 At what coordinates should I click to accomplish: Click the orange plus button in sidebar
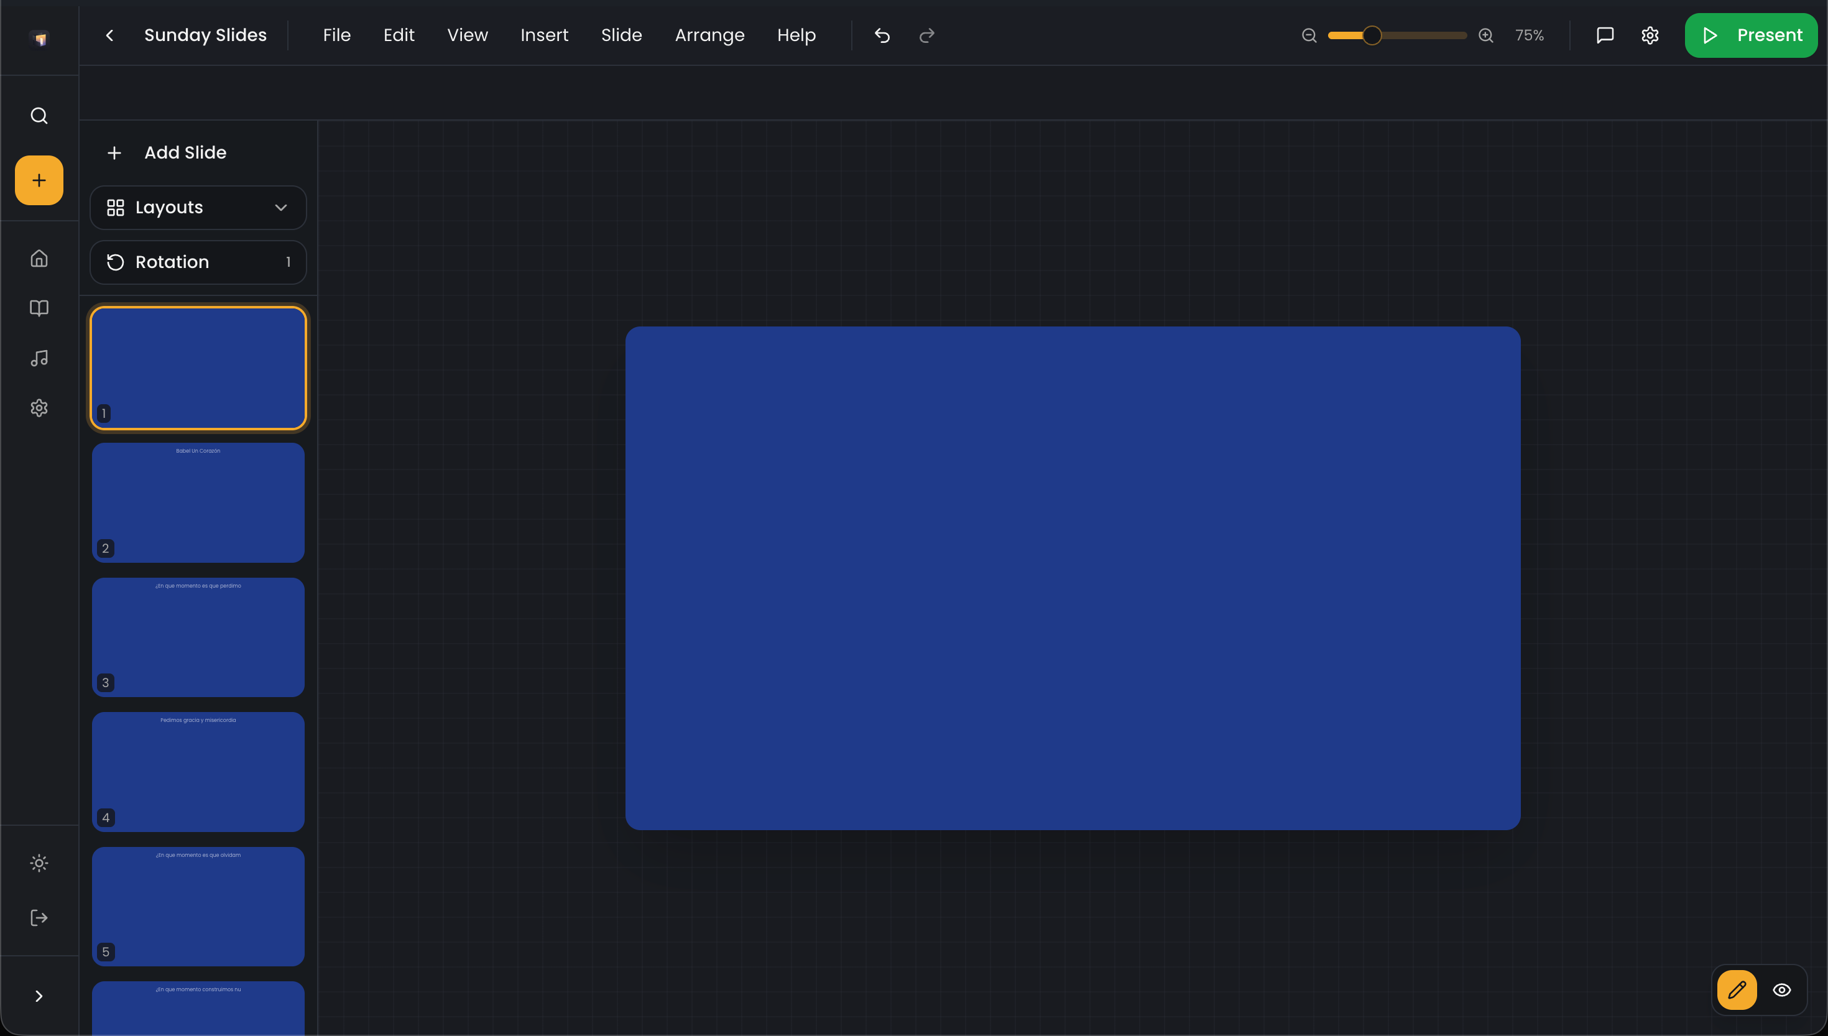(39, 180)
